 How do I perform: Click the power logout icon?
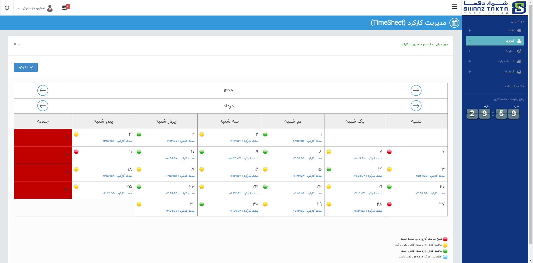click(7, 8)
